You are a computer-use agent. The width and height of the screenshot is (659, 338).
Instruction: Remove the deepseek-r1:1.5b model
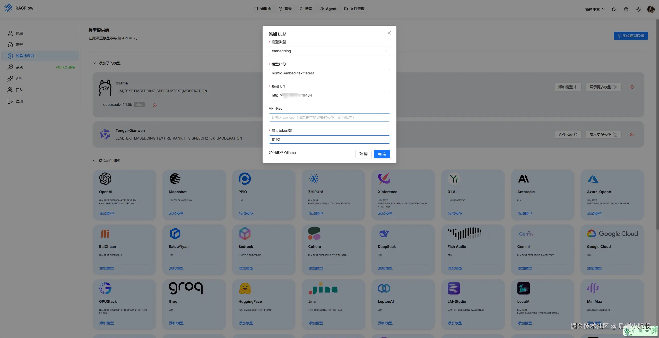155,105
